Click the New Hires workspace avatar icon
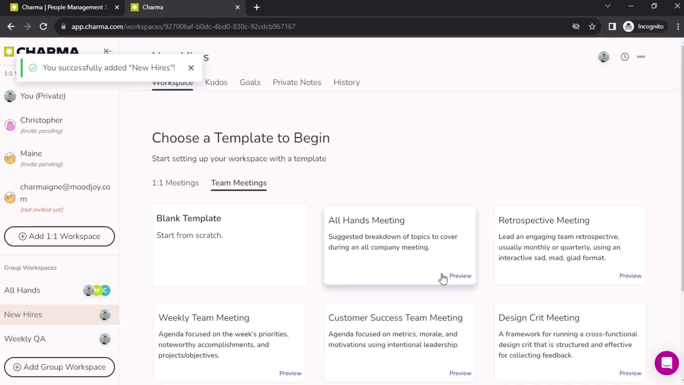684x385 pixels. [x=104, y=314]
